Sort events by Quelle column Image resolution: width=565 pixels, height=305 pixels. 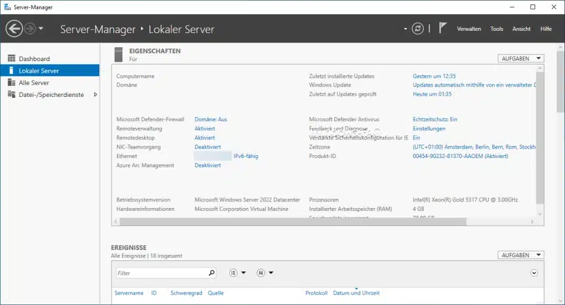(216, 293)
